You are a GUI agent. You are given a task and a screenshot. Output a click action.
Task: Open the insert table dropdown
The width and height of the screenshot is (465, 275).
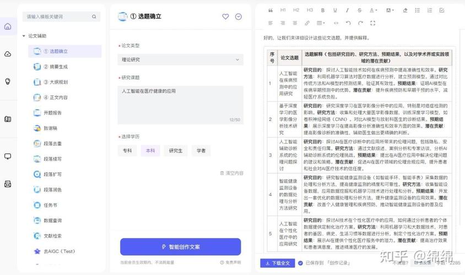tap(321, 23)
